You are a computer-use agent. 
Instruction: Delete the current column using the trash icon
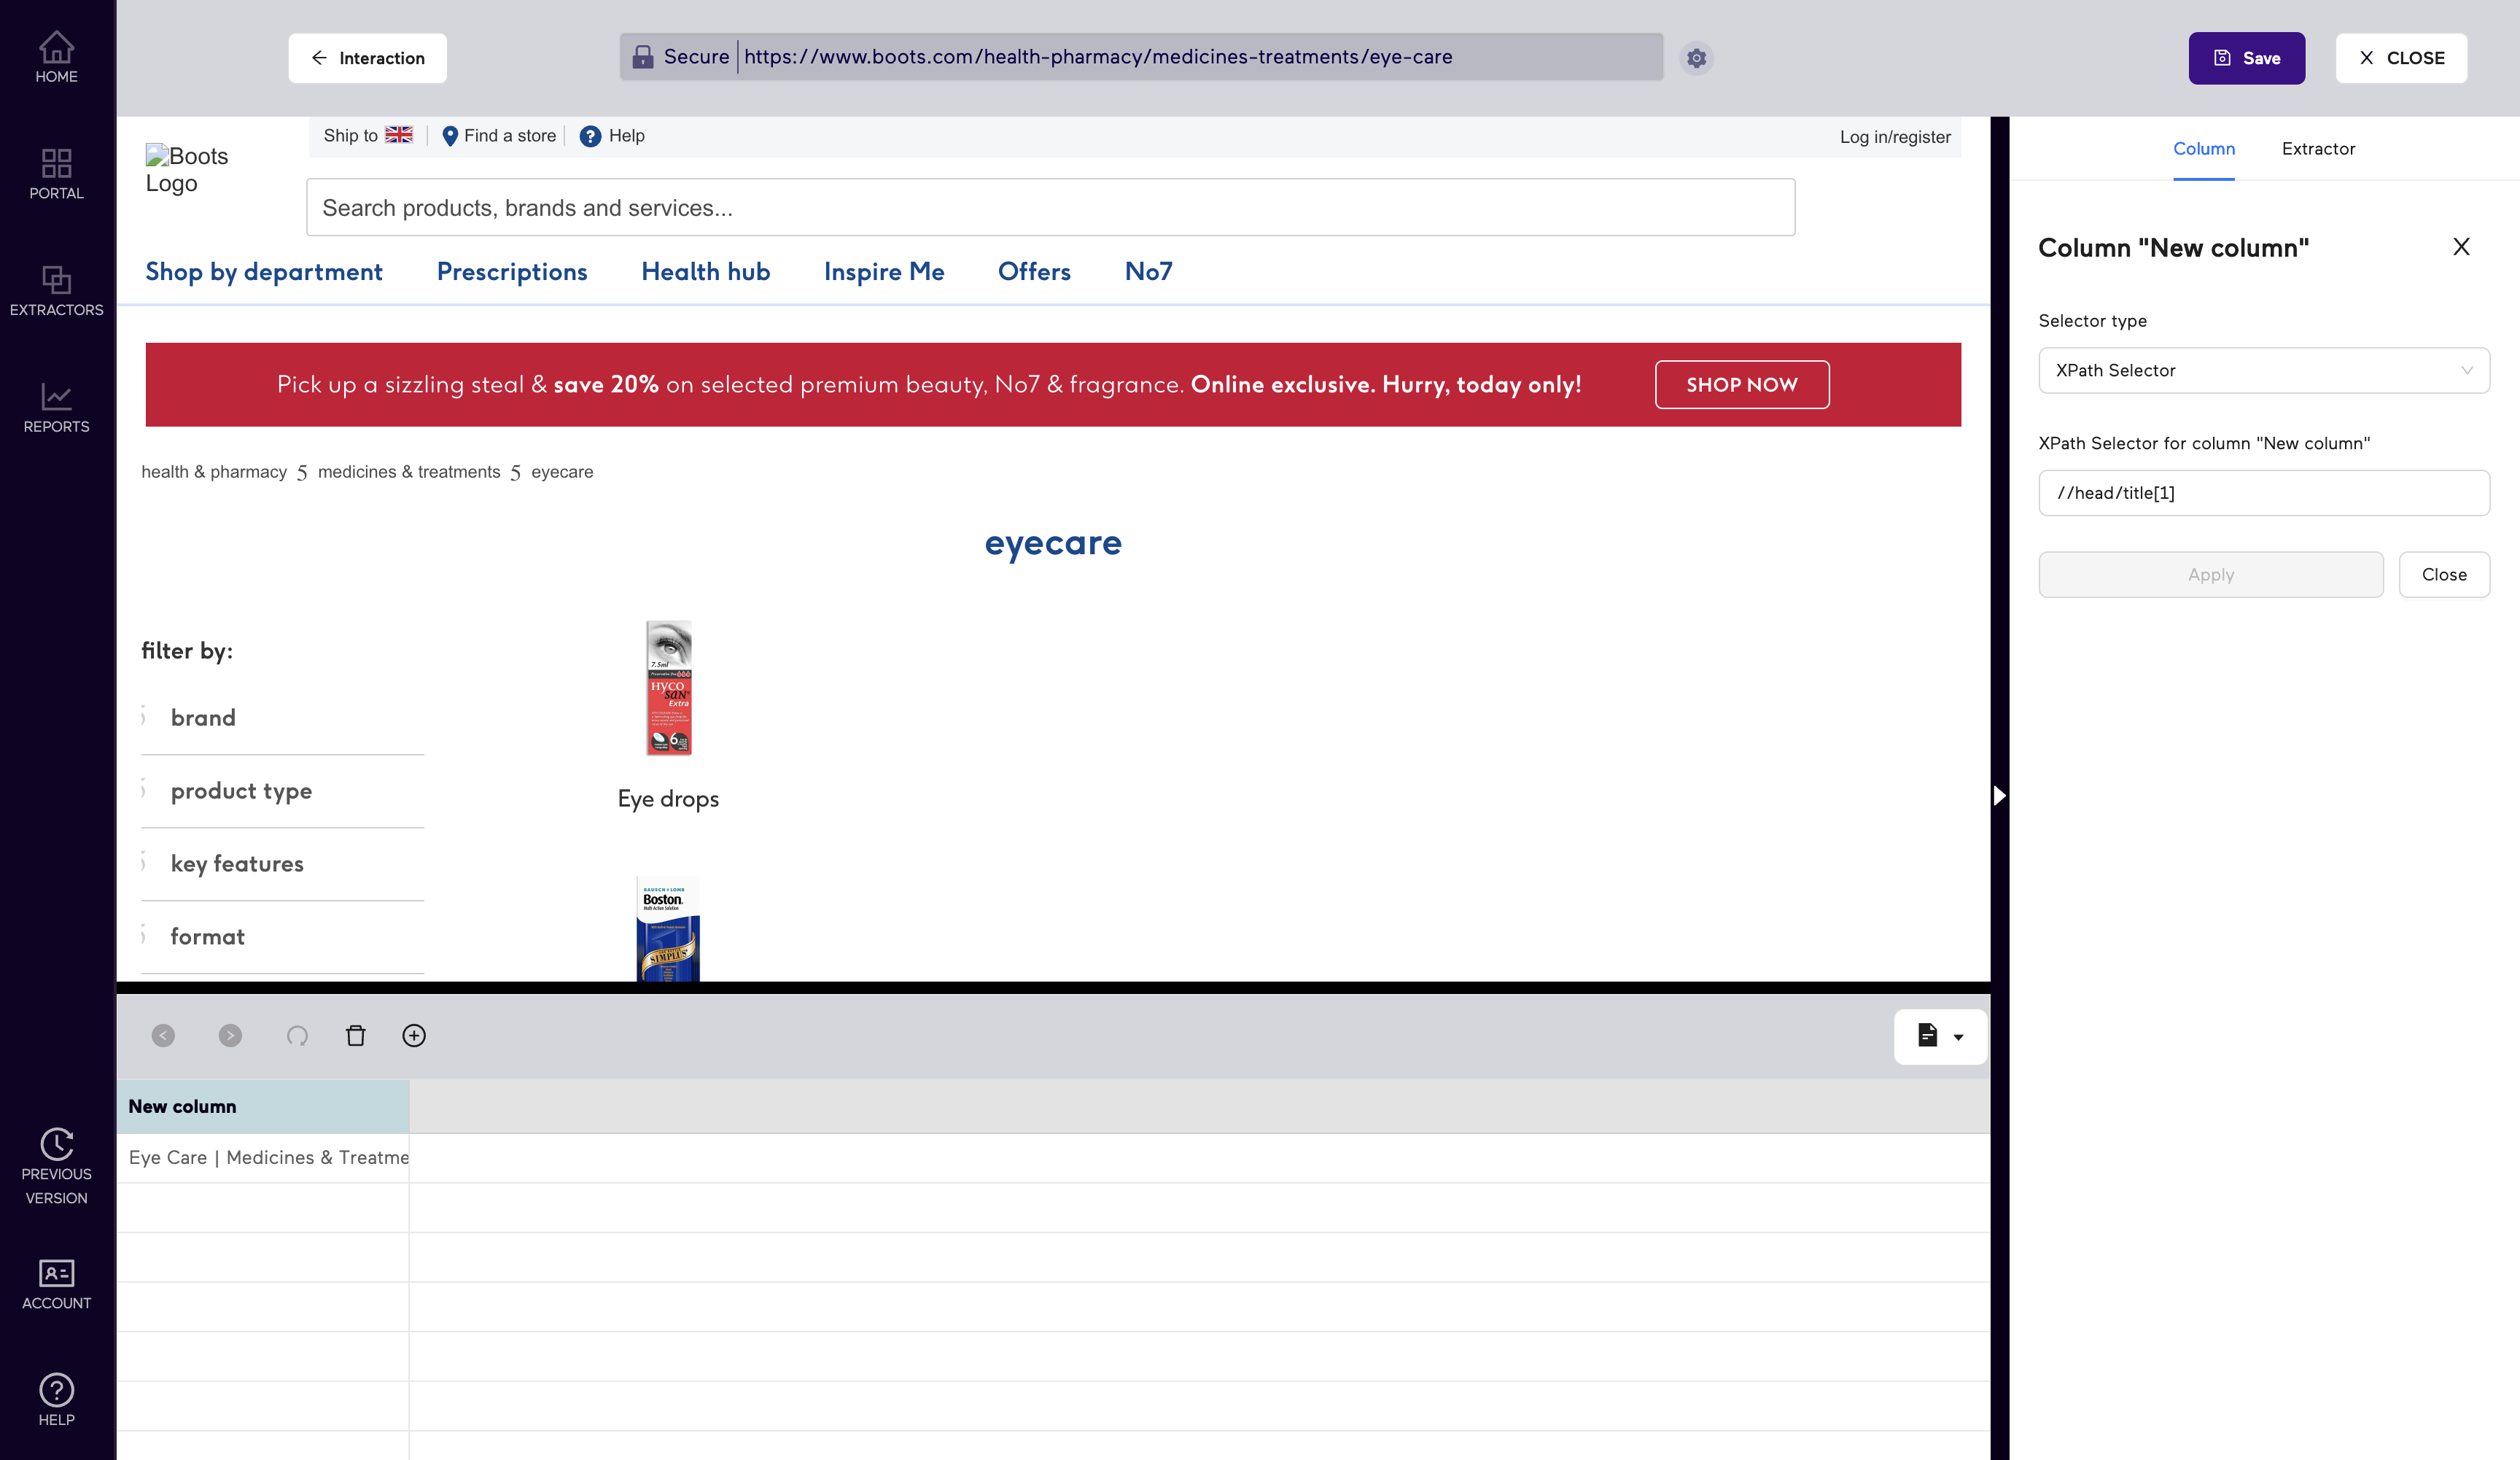tap(355, 1036)
